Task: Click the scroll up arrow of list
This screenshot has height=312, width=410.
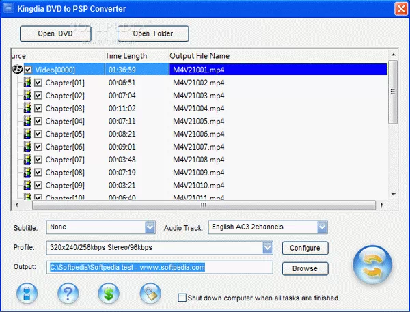Action: pyautogui.click(x=393, y=55)
